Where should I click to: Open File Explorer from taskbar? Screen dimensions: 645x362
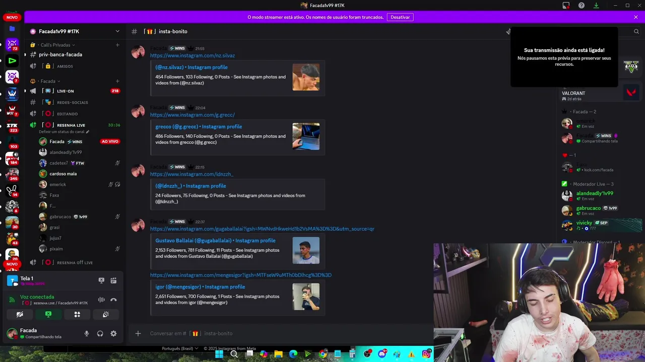pos(278,354)
